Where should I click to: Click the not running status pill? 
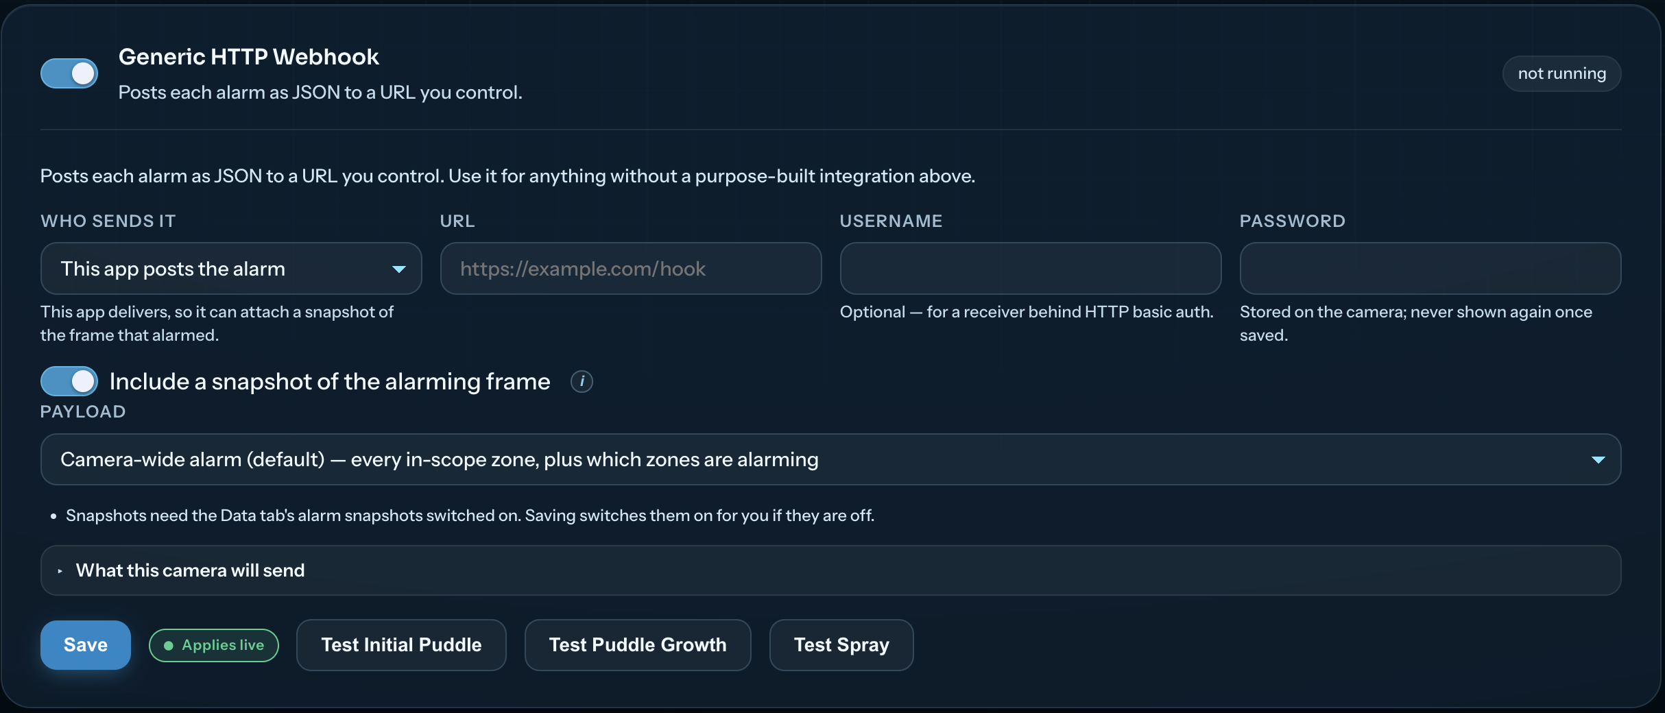click(1561, 73)
